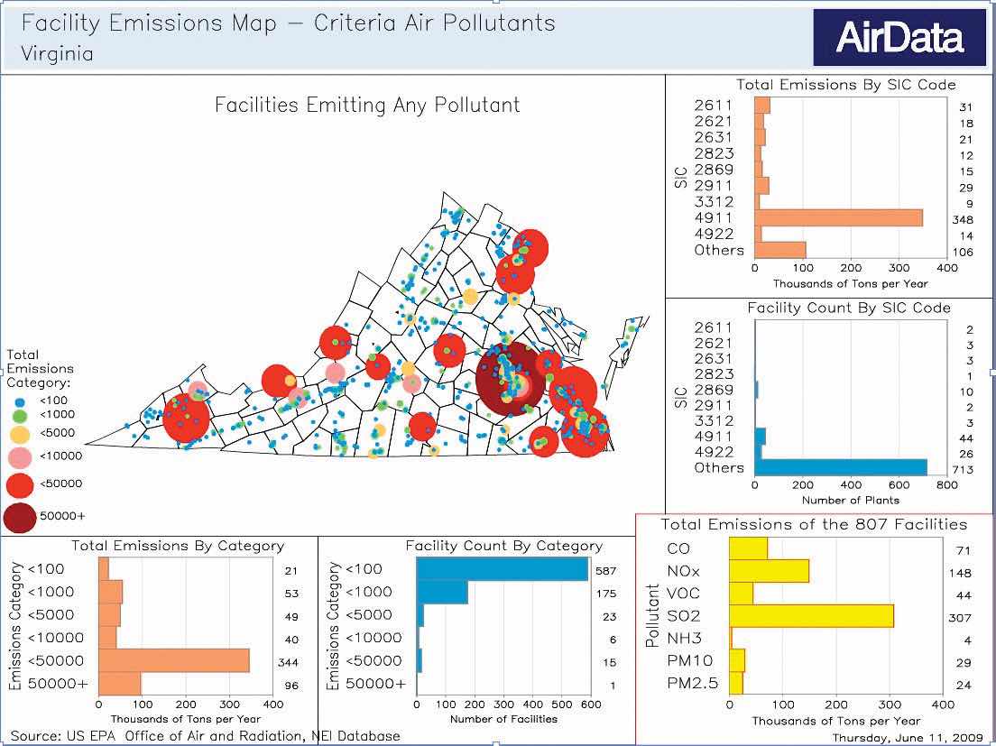
Task: Click the 50000+ bar in Total Emissions By Category
Action: pyautogui.click(x=120, y=684)
